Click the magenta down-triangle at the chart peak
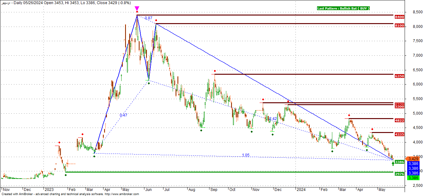Screen dimensions: 424x196 137,9
